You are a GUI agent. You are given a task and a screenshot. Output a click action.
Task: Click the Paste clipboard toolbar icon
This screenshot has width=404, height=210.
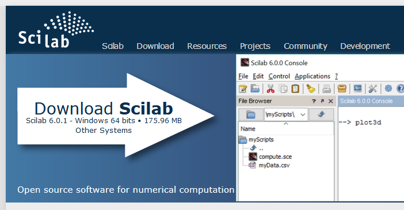295,89
